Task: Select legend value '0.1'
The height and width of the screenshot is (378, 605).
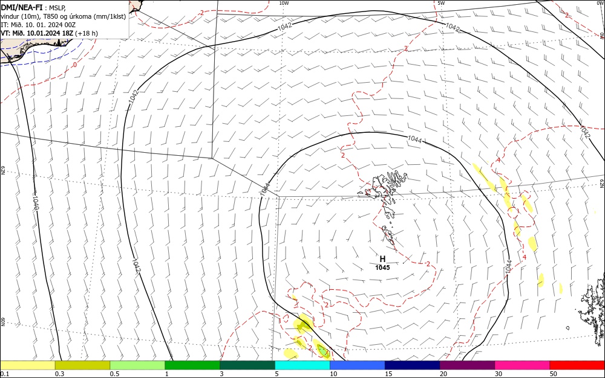Action: click(5, 374)
